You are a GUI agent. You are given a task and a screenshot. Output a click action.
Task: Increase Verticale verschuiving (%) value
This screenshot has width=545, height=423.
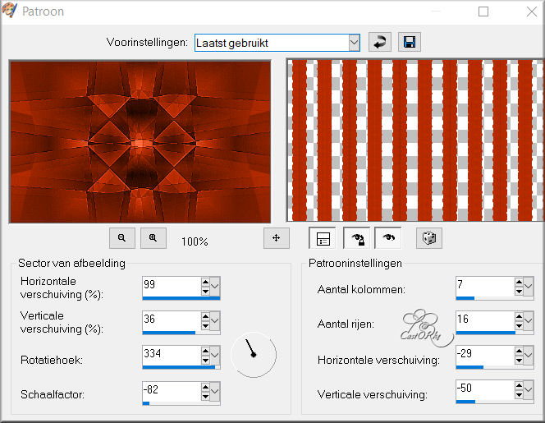[205, 316]
